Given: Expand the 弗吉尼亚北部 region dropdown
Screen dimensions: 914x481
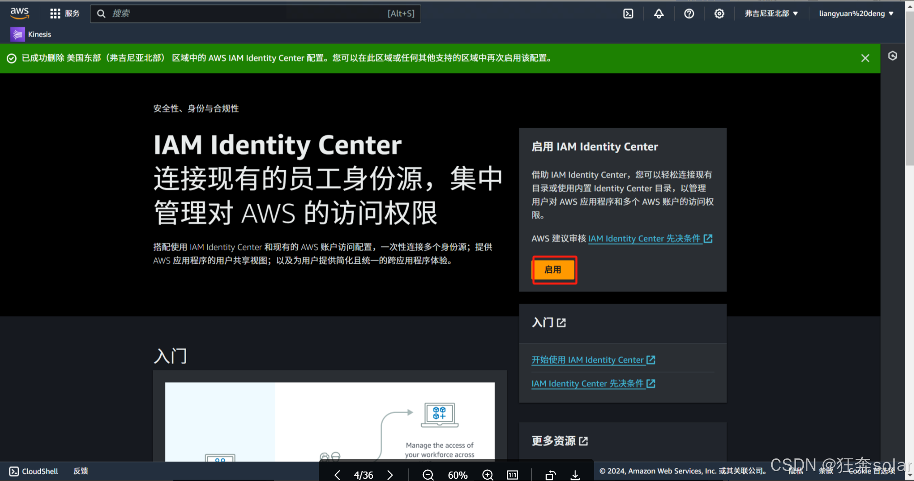Looking at the screenshot, I should pyautogui.click(x=771, y=14).
